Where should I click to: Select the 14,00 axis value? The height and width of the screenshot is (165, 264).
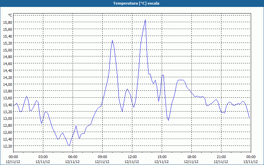(x=8, y=84)
